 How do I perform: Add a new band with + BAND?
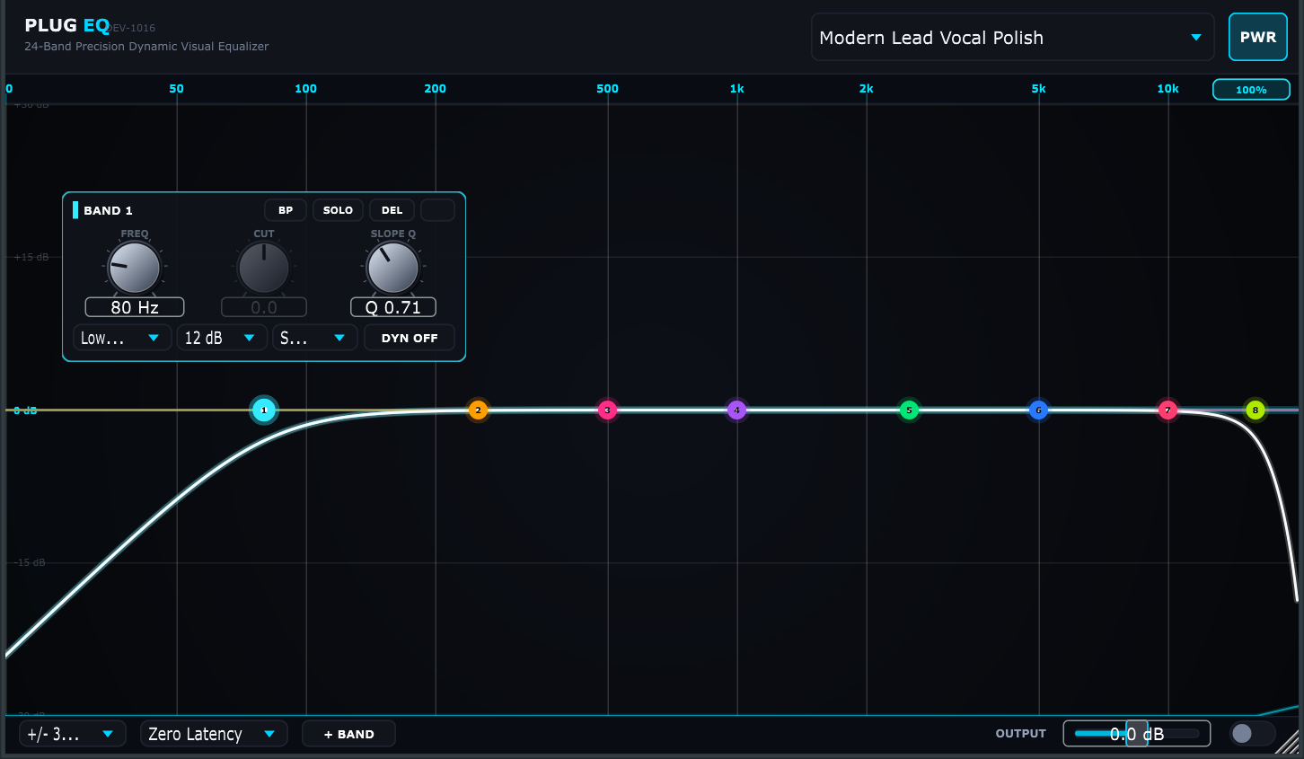tap(348, 734)
